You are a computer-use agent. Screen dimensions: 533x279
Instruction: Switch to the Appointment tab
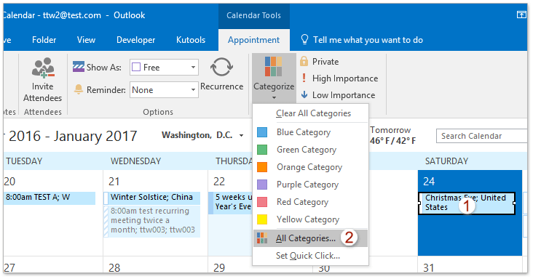pyautogui.click(x=254, y=40)
